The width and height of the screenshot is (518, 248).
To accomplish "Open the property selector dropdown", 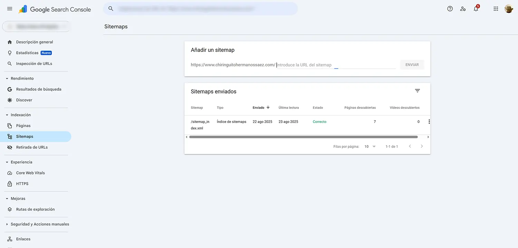I will pos(36,26).
